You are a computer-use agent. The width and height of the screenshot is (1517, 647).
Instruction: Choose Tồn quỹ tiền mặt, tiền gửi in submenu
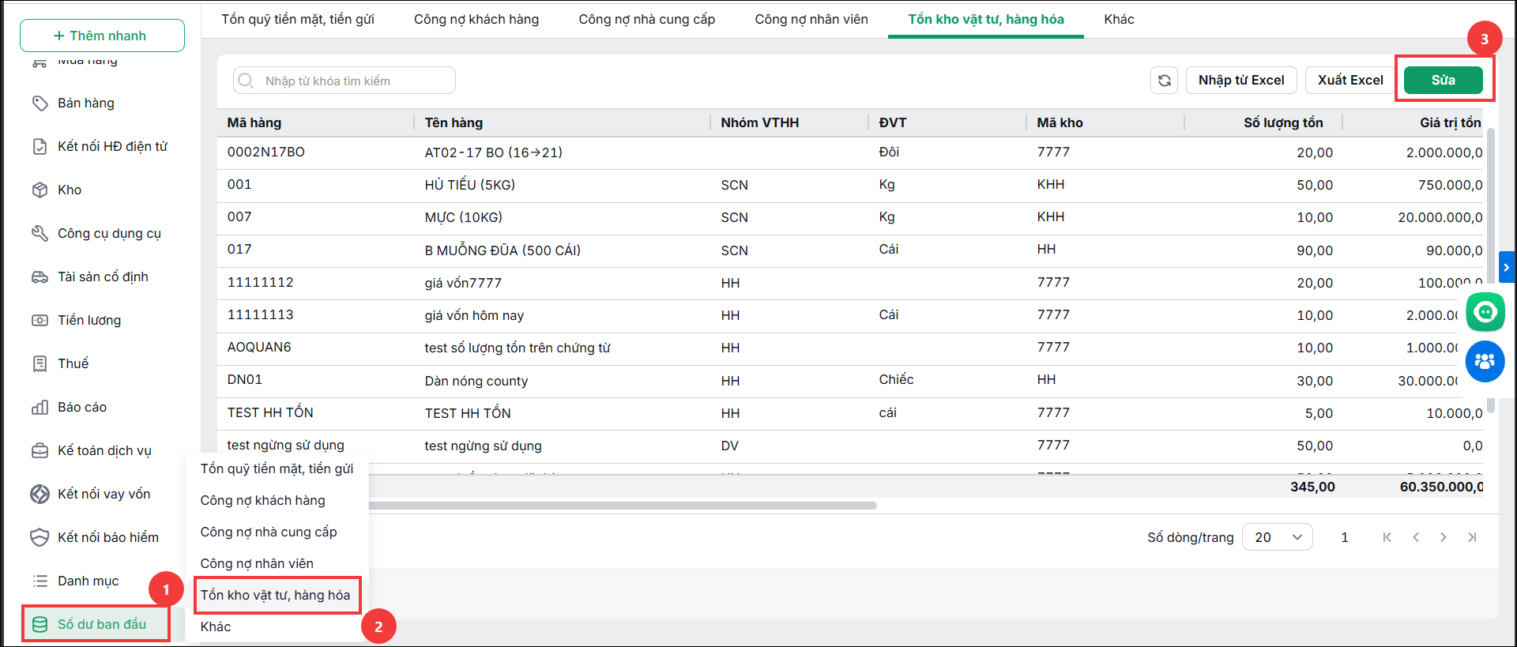point(277,468)
